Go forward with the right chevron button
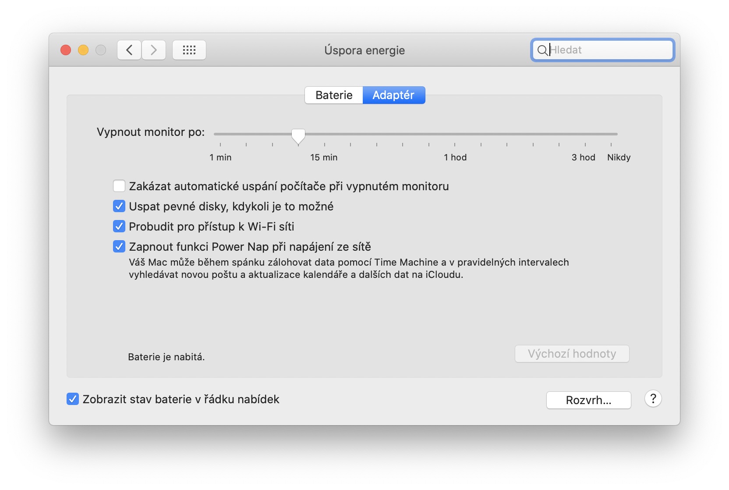Viewport: 729px width, 490px height. point(154,50)
